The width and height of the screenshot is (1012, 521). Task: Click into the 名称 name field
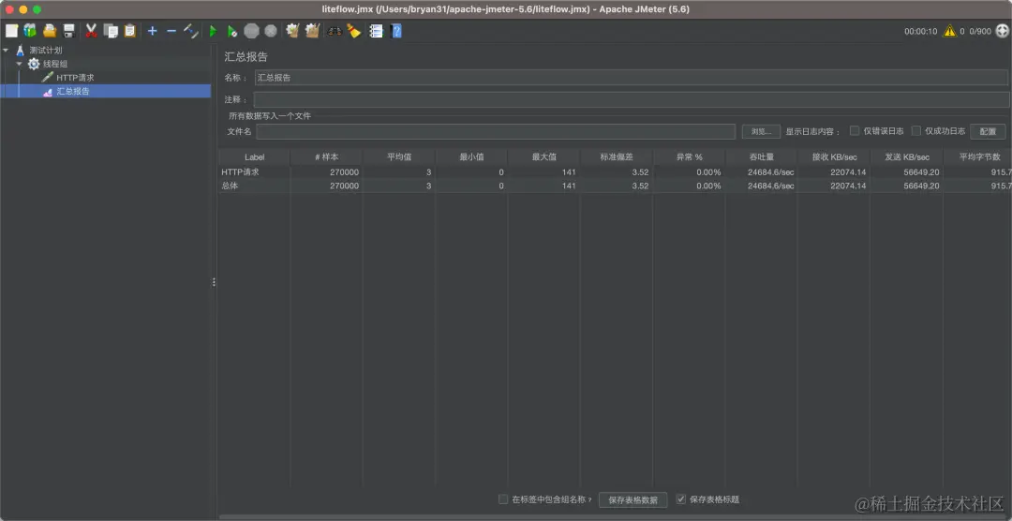(632, 78)
